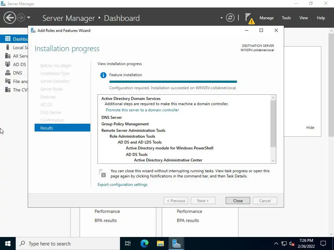Open the View menu
This screenshot has height=250, width=334.
(304, 18)
